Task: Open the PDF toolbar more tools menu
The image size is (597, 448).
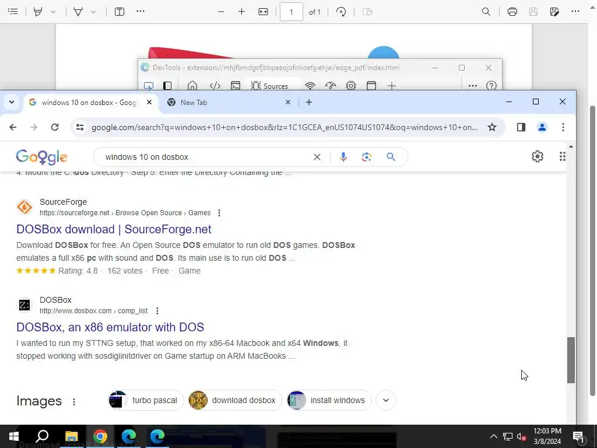Action: pyautogui.click(x=141, y=11)
